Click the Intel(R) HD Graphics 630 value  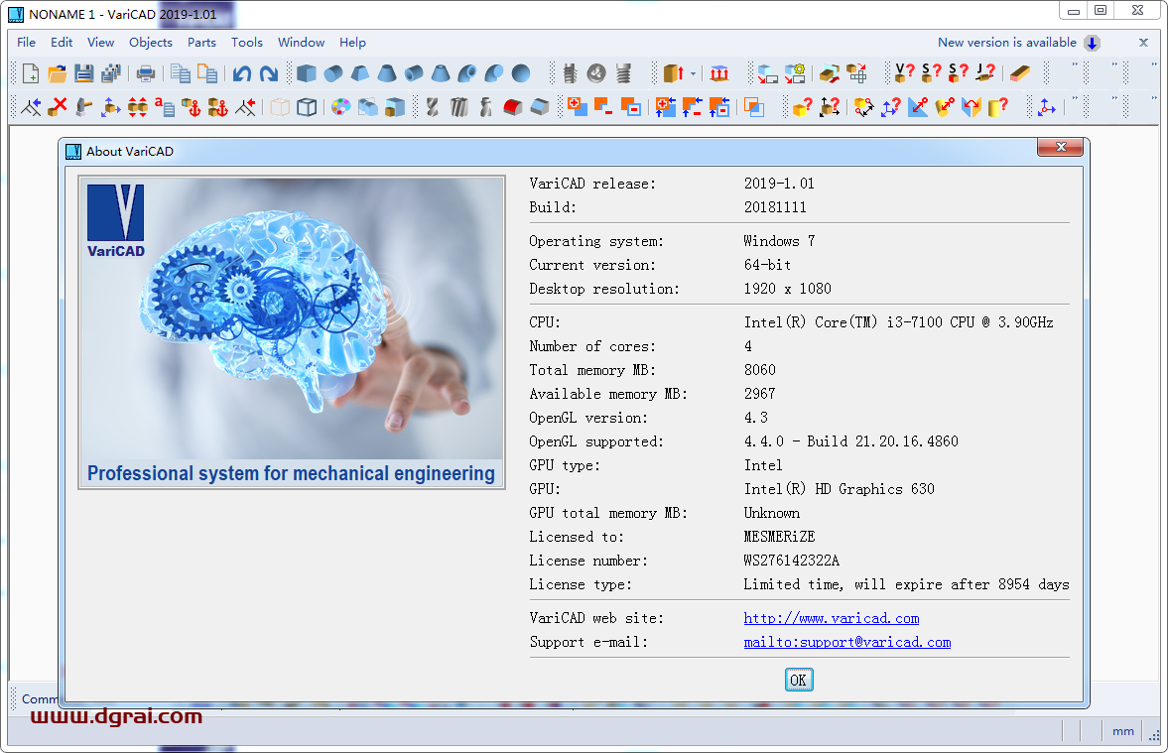click(x=839, y=488)
